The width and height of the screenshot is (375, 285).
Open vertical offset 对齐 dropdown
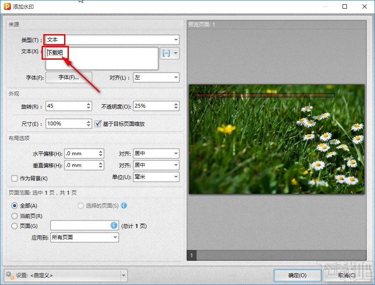coord(156,165)
